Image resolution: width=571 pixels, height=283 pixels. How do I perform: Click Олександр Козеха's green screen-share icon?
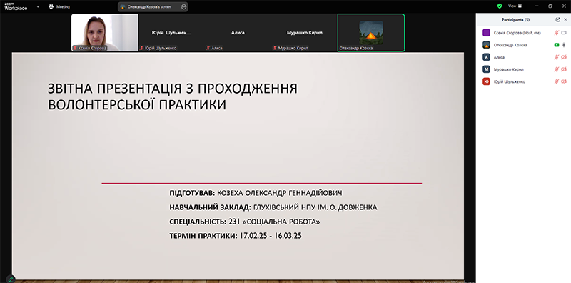(x=557, y=45)
